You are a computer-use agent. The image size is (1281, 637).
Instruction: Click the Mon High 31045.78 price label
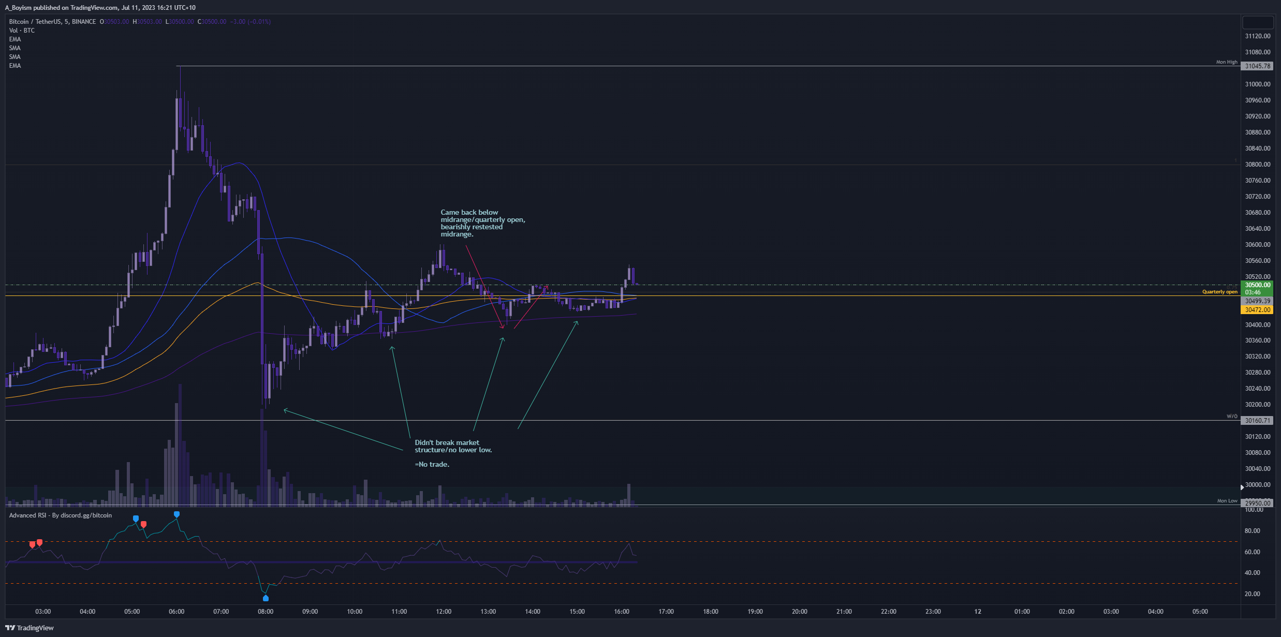1257,66
